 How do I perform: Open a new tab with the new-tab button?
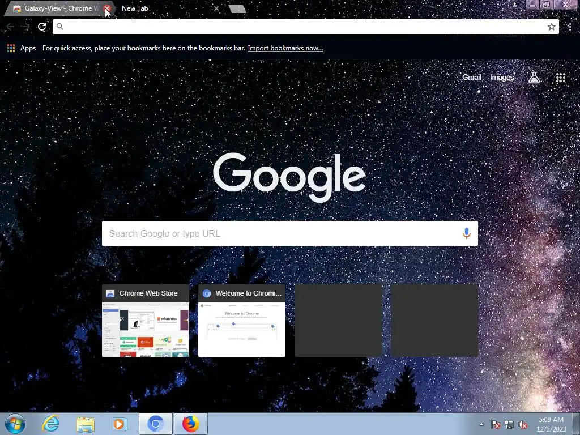[237, 8]
